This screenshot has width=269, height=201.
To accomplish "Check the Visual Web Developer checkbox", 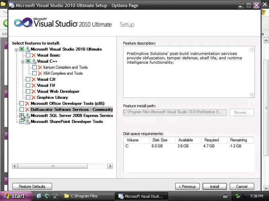I will pyautogui.click(x=28, y=91).
